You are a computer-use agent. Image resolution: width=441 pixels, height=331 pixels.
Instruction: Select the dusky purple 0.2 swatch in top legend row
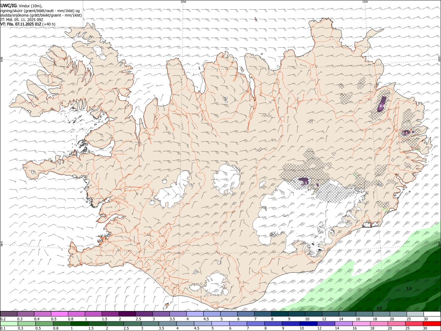click(x=9, y=314)
